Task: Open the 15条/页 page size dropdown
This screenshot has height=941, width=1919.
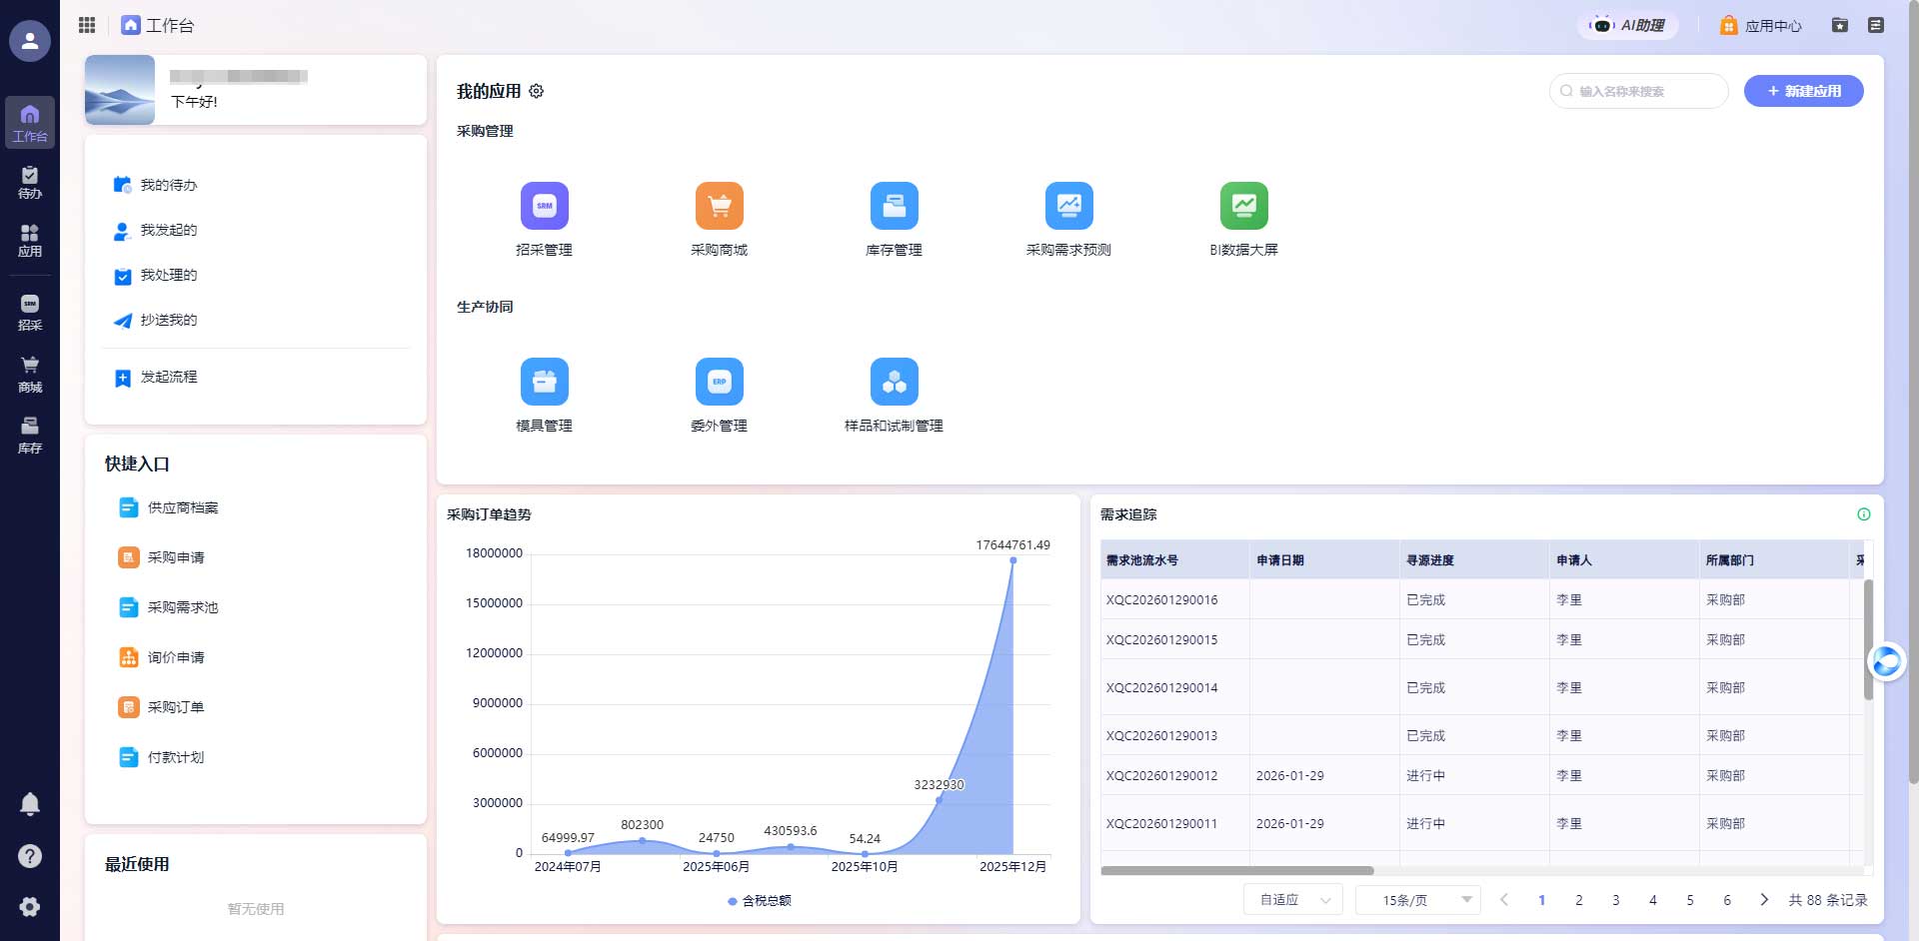Action: point(1417,900)
